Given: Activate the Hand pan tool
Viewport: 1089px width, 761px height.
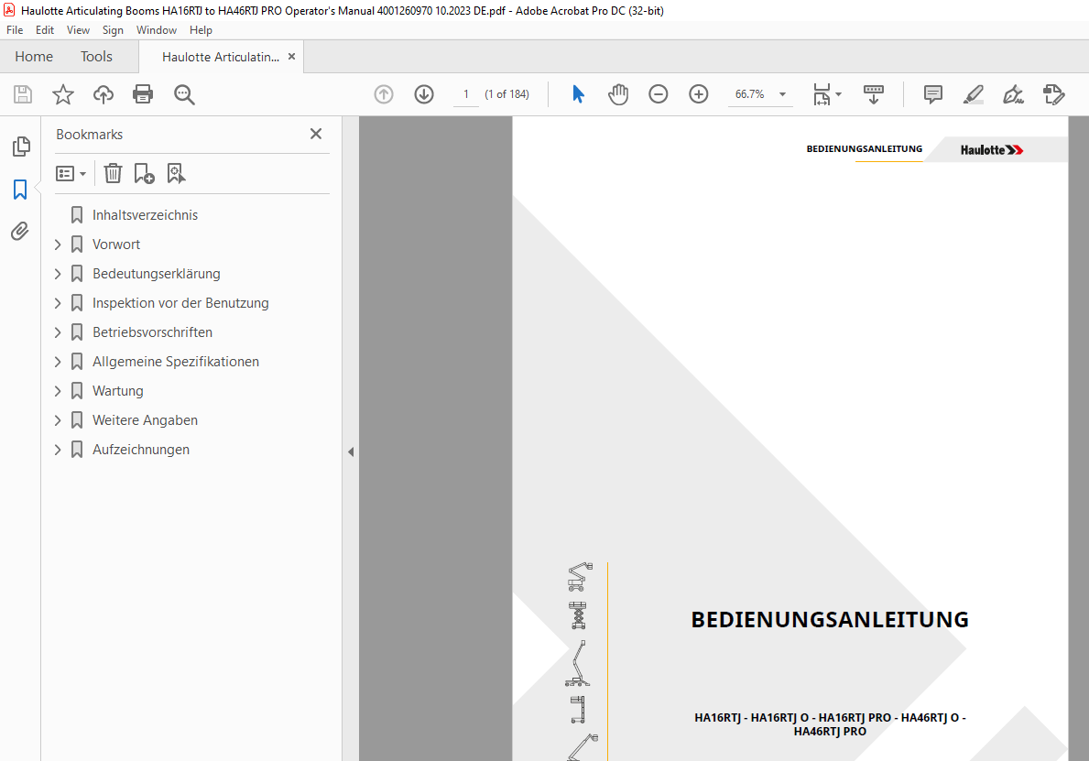Looking at the screenshot, I should click(x=618, y=94).
